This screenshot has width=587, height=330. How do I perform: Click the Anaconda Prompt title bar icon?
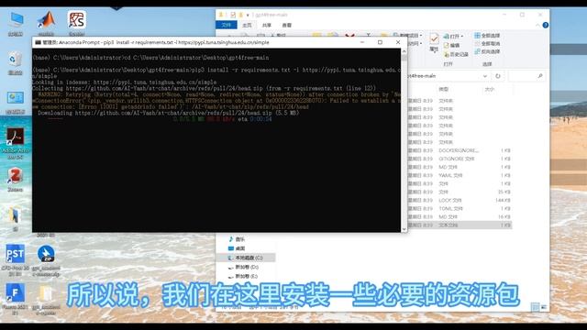click(38, 42)
